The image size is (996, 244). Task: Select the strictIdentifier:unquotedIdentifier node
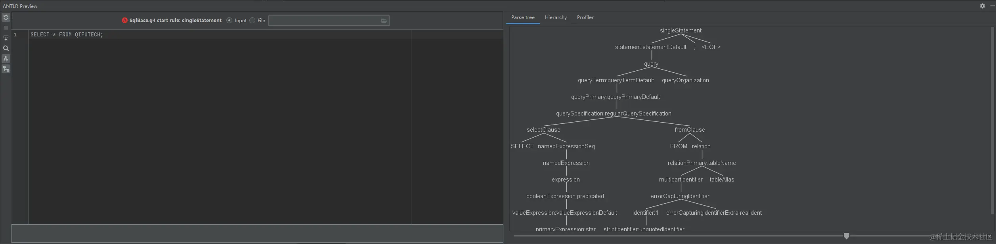pyautogui.click(x=644, y=229)
